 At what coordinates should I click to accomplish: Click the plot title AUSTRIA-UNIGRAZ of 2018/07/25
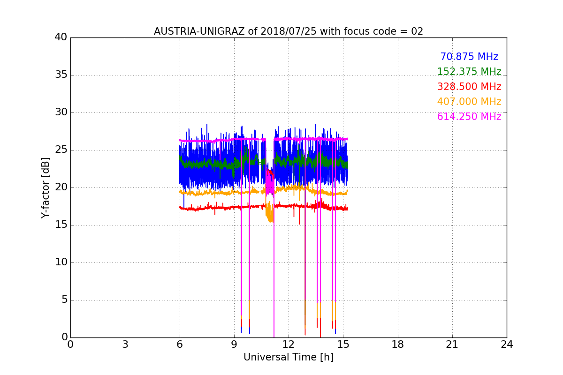click(x=289, y=31)
